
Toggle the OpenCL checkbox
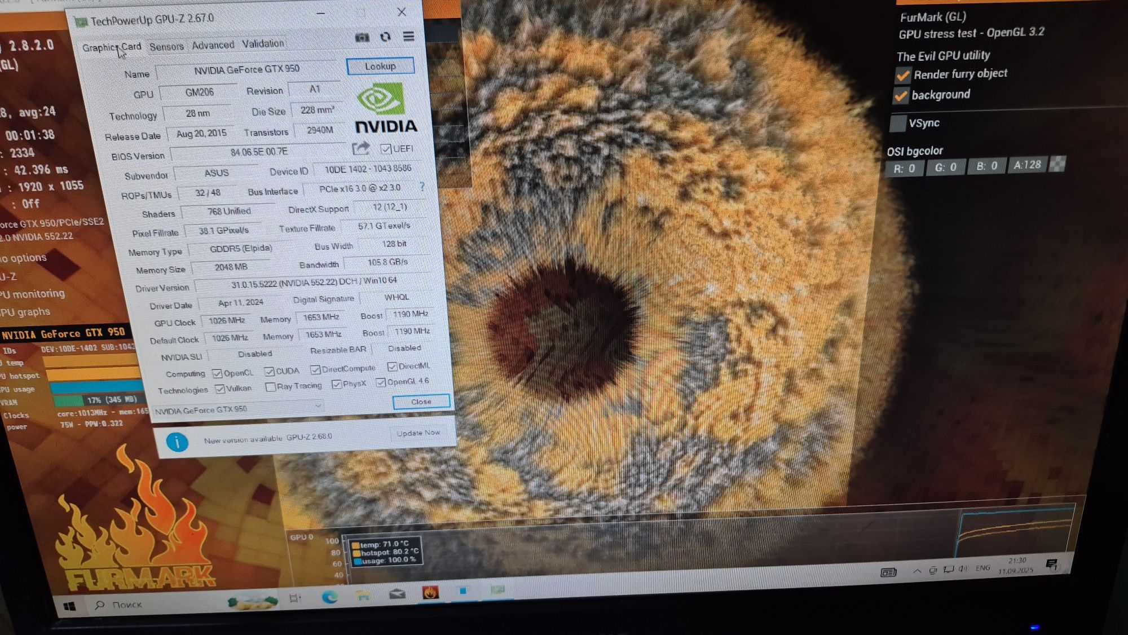tap(217, 373)
